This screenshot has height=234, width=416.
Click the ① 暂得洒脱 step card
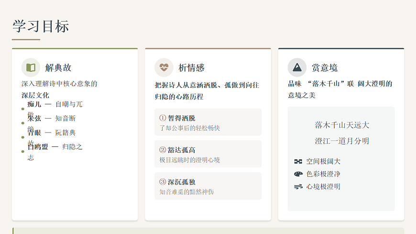(208, 122)
